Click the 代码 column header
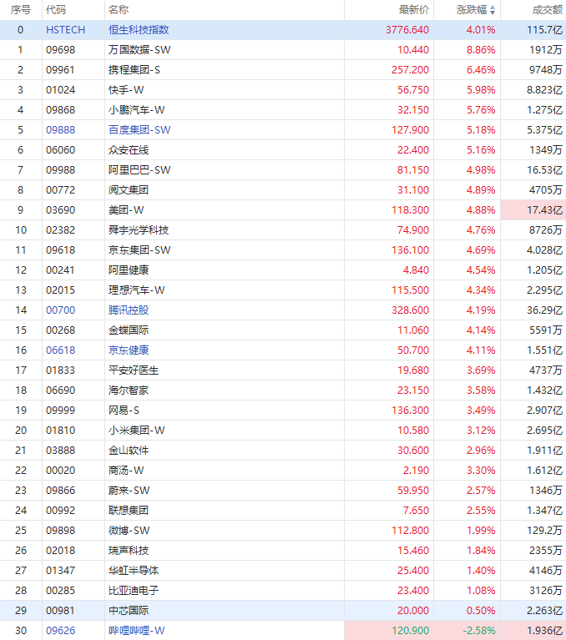Image resolution: width=566 pixels, height=640 pixels. [57, 10]
